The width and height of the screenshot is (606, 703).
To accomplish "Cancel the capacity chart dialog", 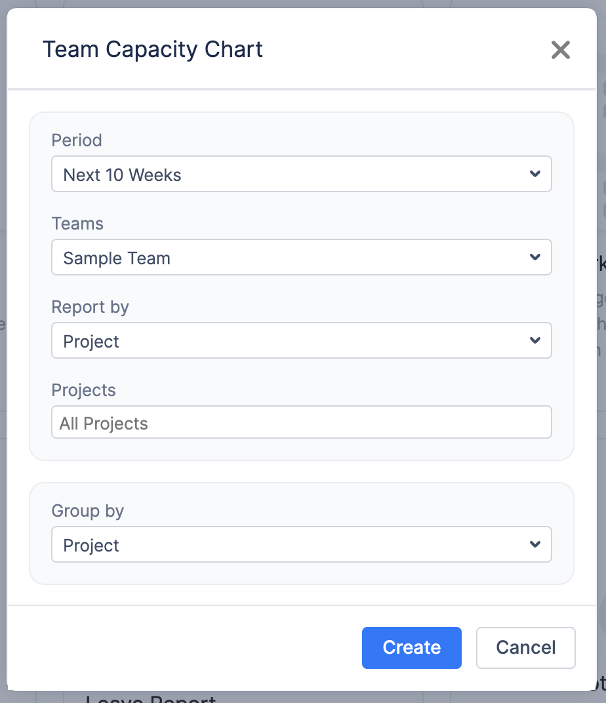I will pos(525,648).
